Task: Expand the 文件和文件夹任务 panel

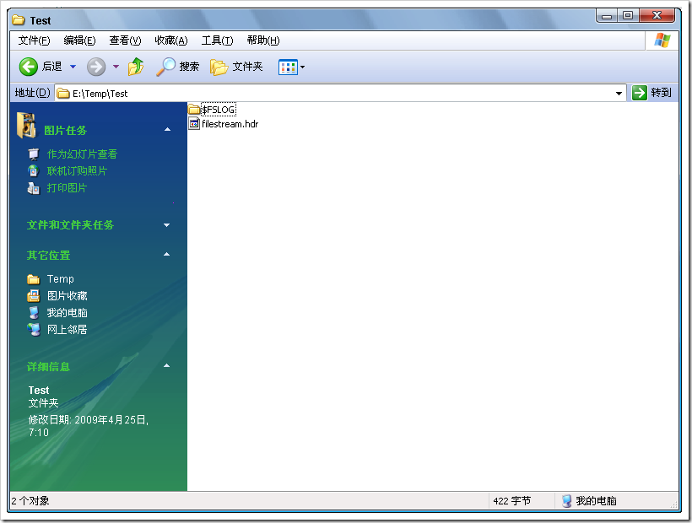Action: click(x=166, y=225)
